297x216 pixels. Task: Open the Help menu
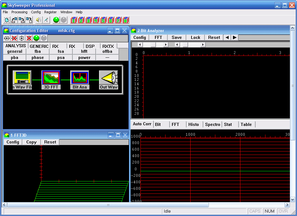pos(79,12)
